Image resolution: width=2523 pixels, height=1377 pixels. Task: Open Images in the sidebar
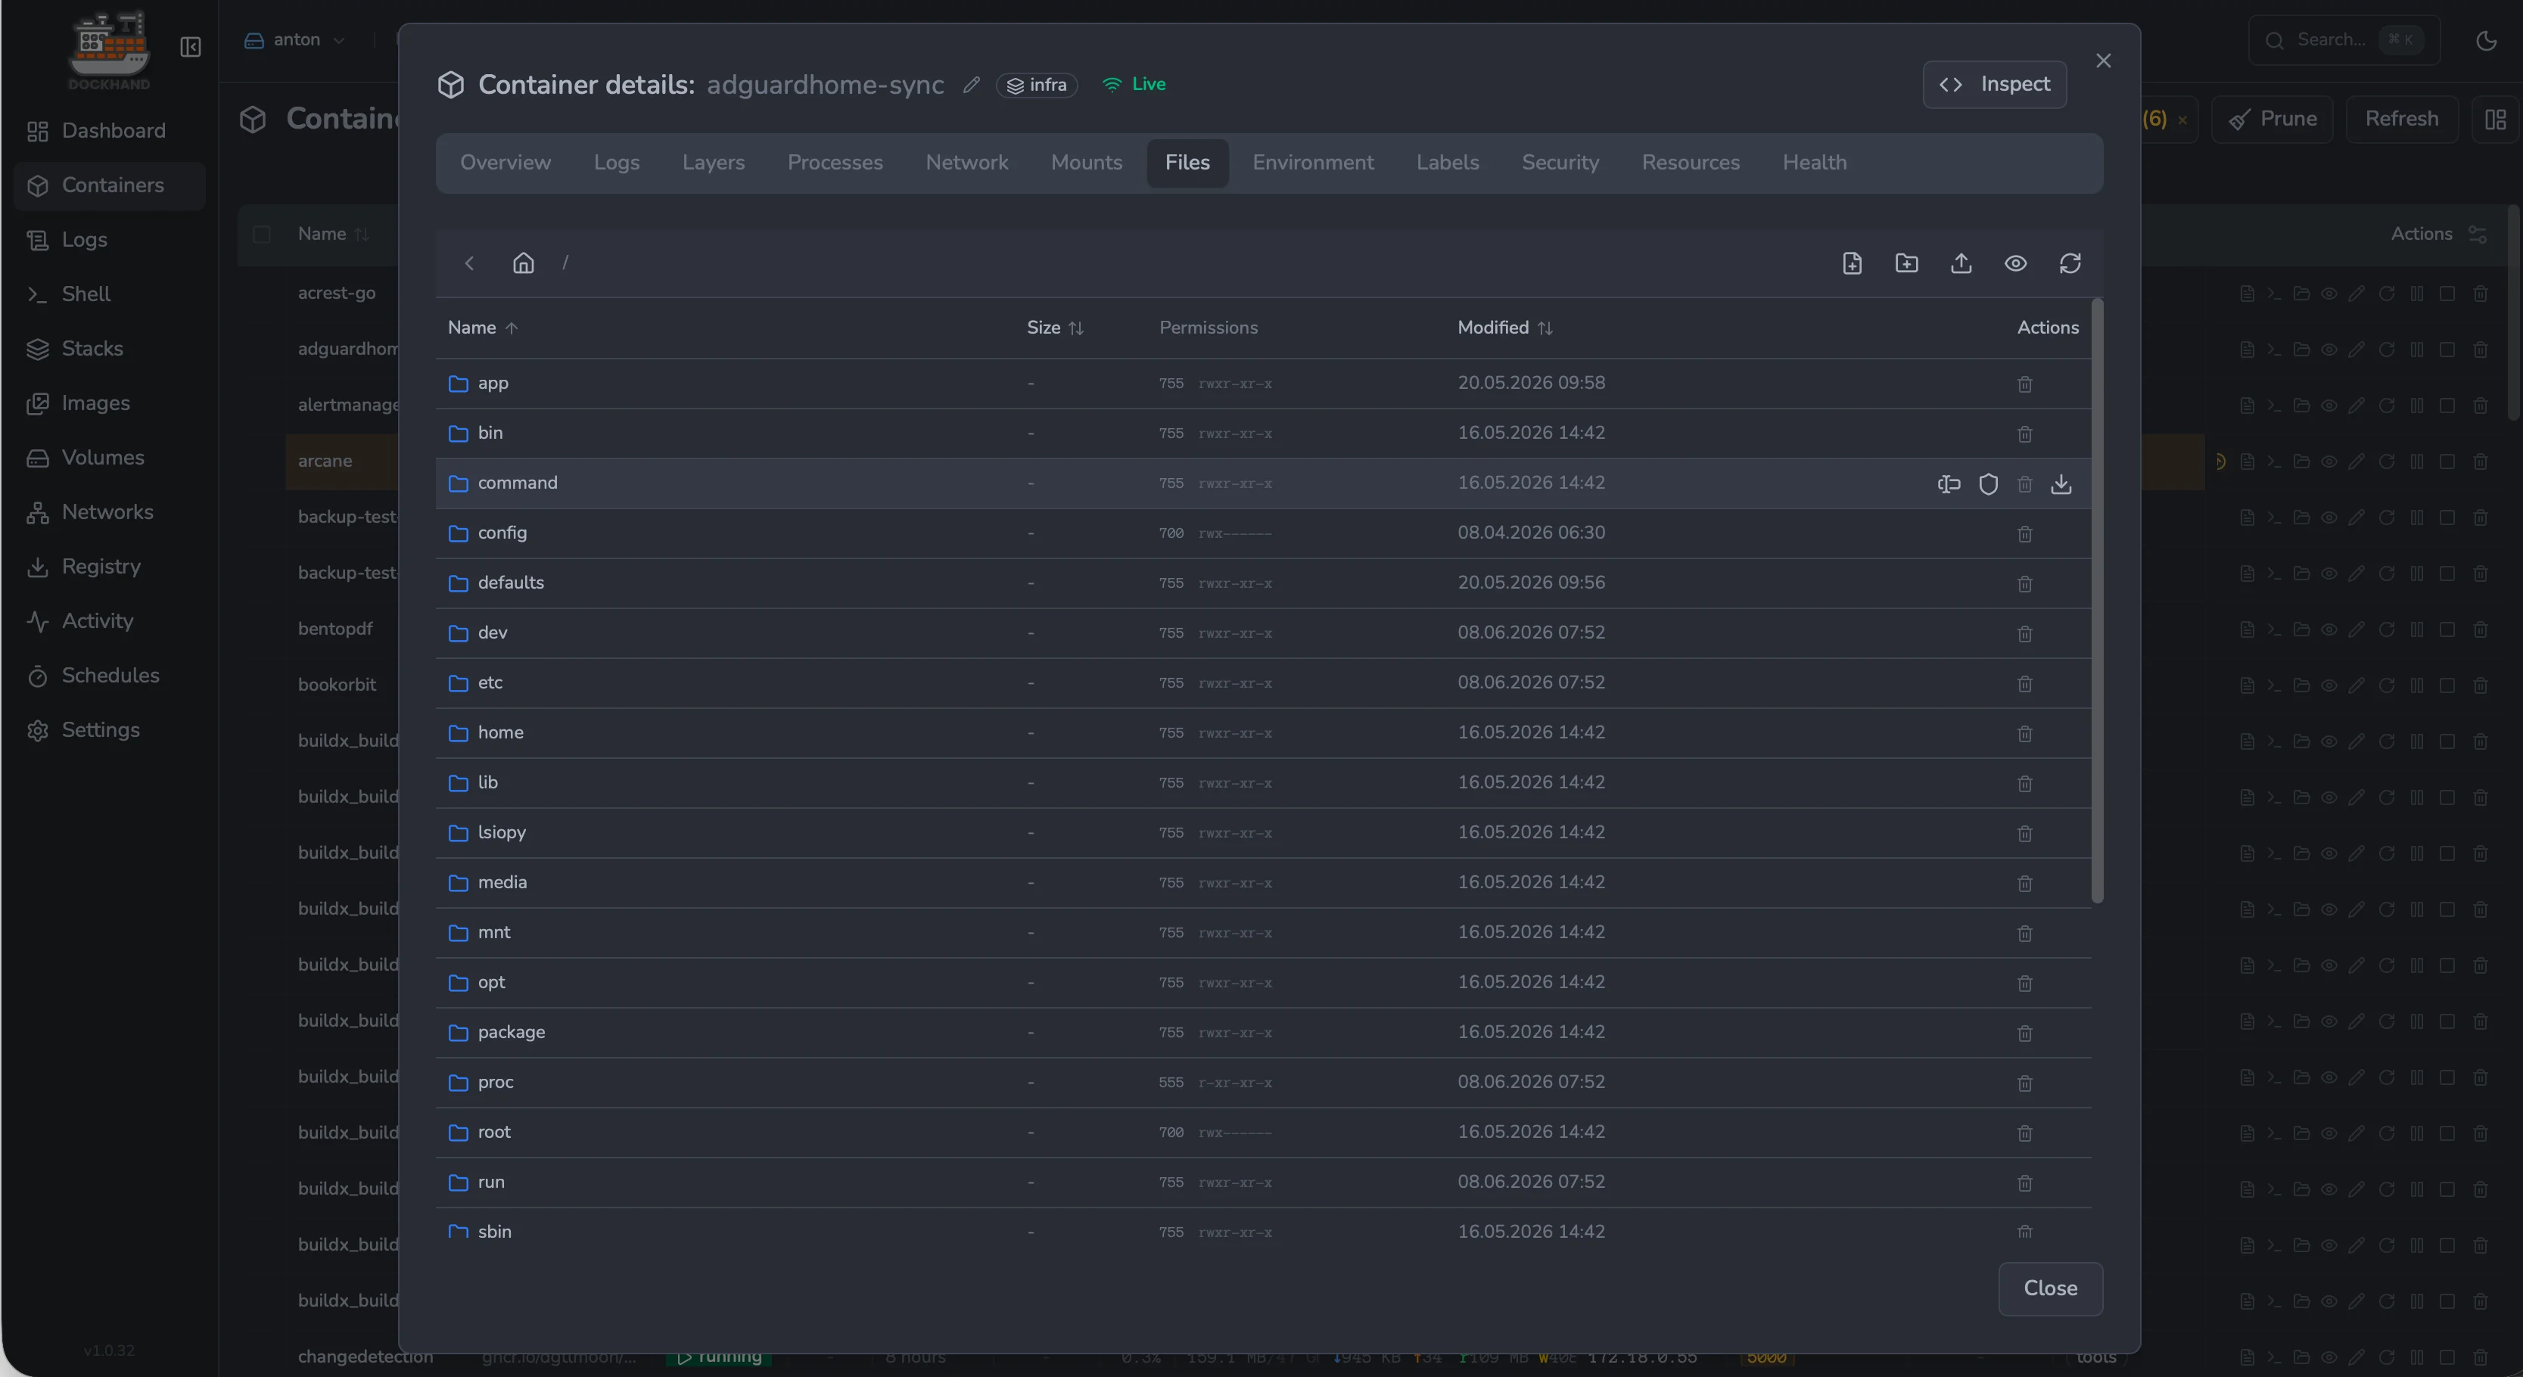pos(110,403)
